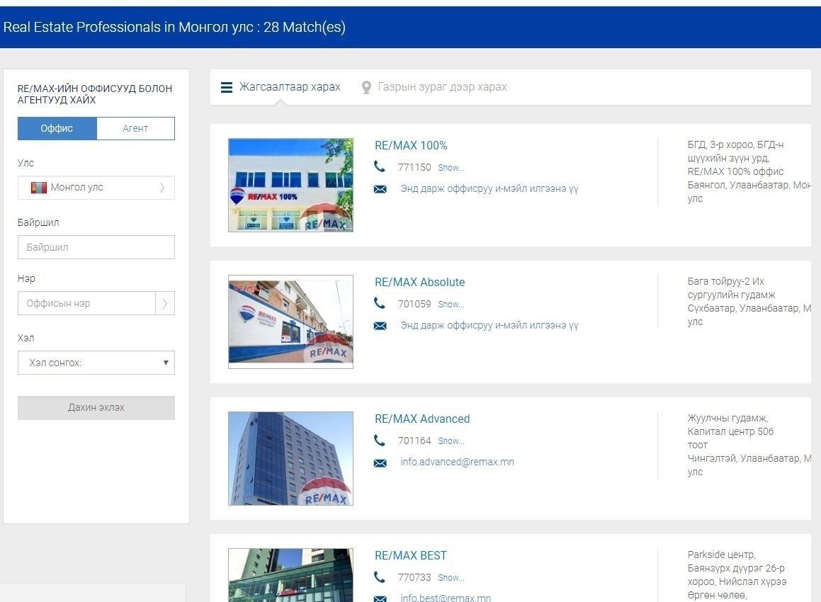Switch search to Оффис mode
Viewport: 821px width, 602px height.
[57, 128]
